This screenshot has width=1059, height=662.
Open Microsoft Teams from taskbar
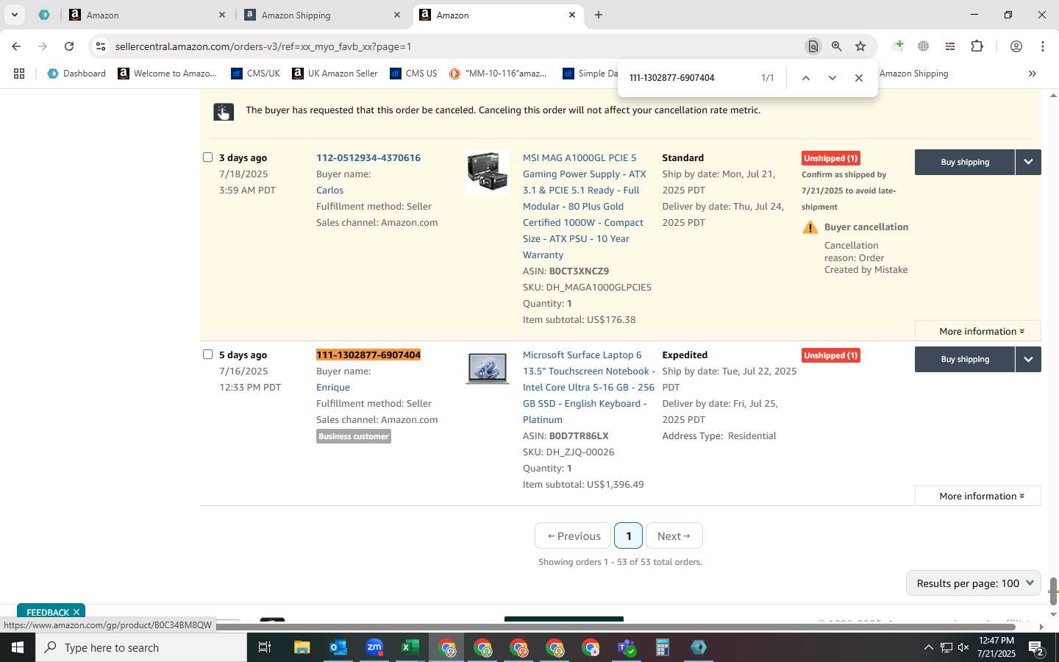point(627,647)
